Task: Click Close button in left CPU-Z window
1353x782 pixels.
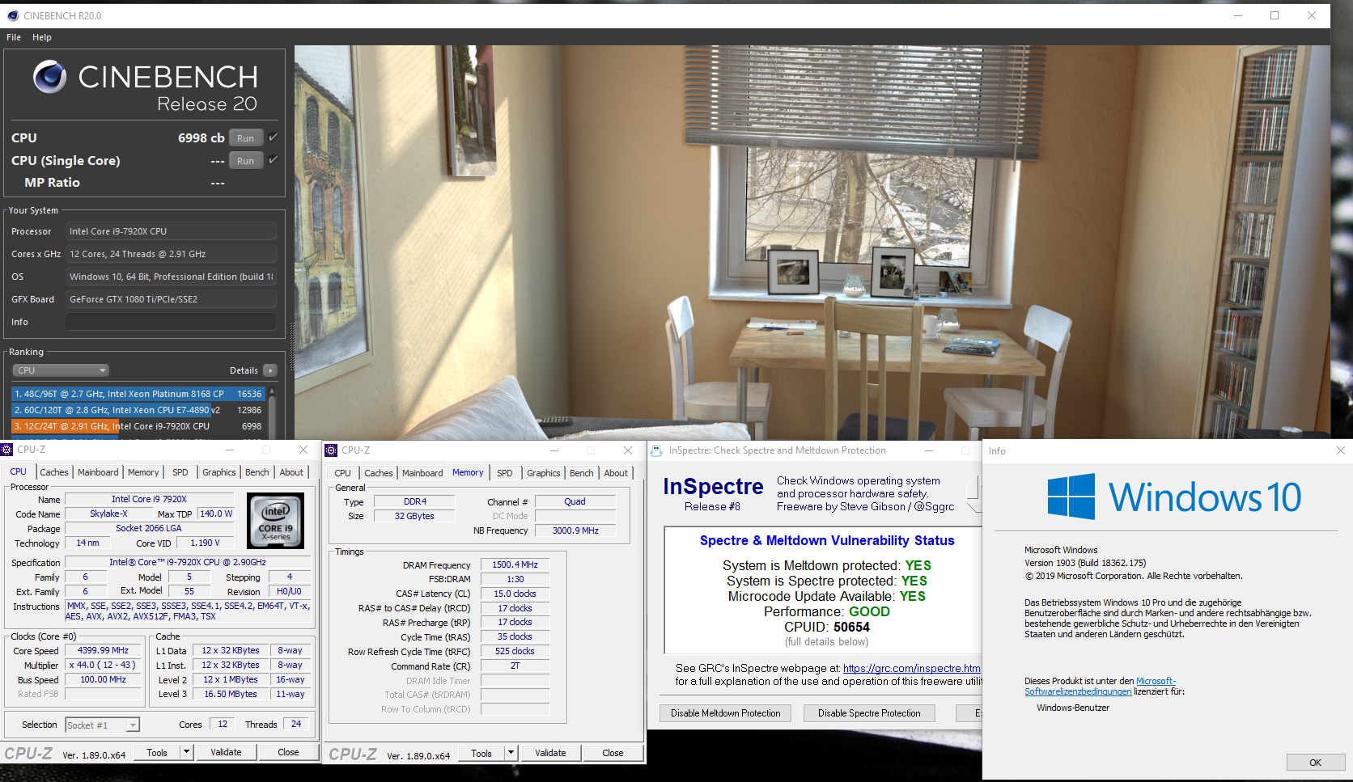Action: click(288, 753)
